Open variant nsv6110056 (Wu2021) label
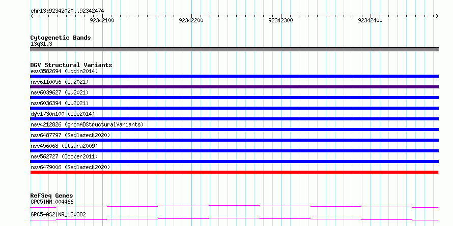 [60, 82]
